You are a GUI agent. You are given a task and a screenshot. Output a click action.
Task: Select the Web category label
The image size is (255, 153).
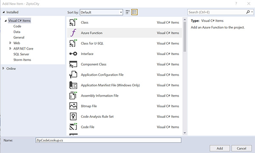click(17, 43)
